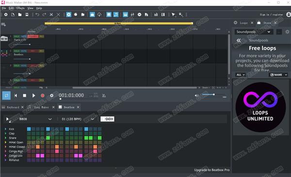This screenshot has width=291, height=177.
Task: Toggle the first Kick step in Beatbox grid
Action: (x=29, y=129)
